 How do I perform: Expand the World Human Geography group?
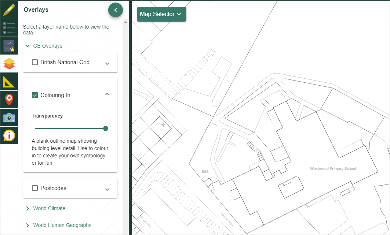pos(28,225)
